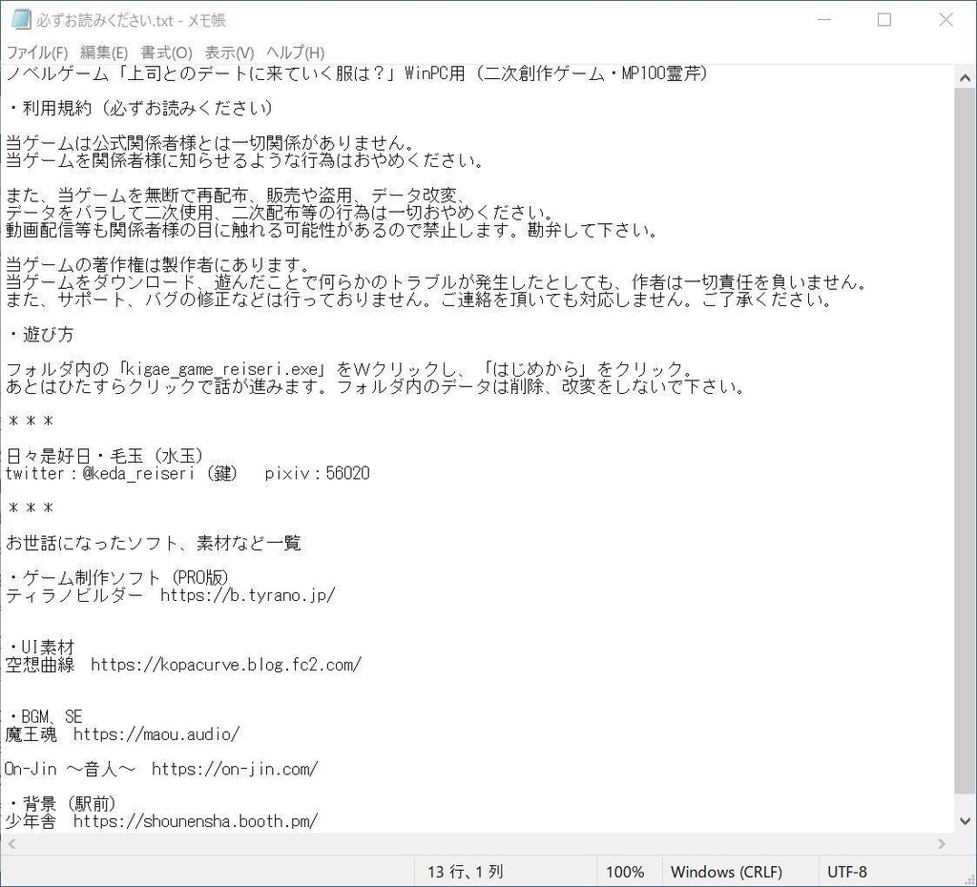This screenshot has width=977, height=887.
Task: Click the right arrow on the horizontal scrollbar
Action: click(941, 843)
